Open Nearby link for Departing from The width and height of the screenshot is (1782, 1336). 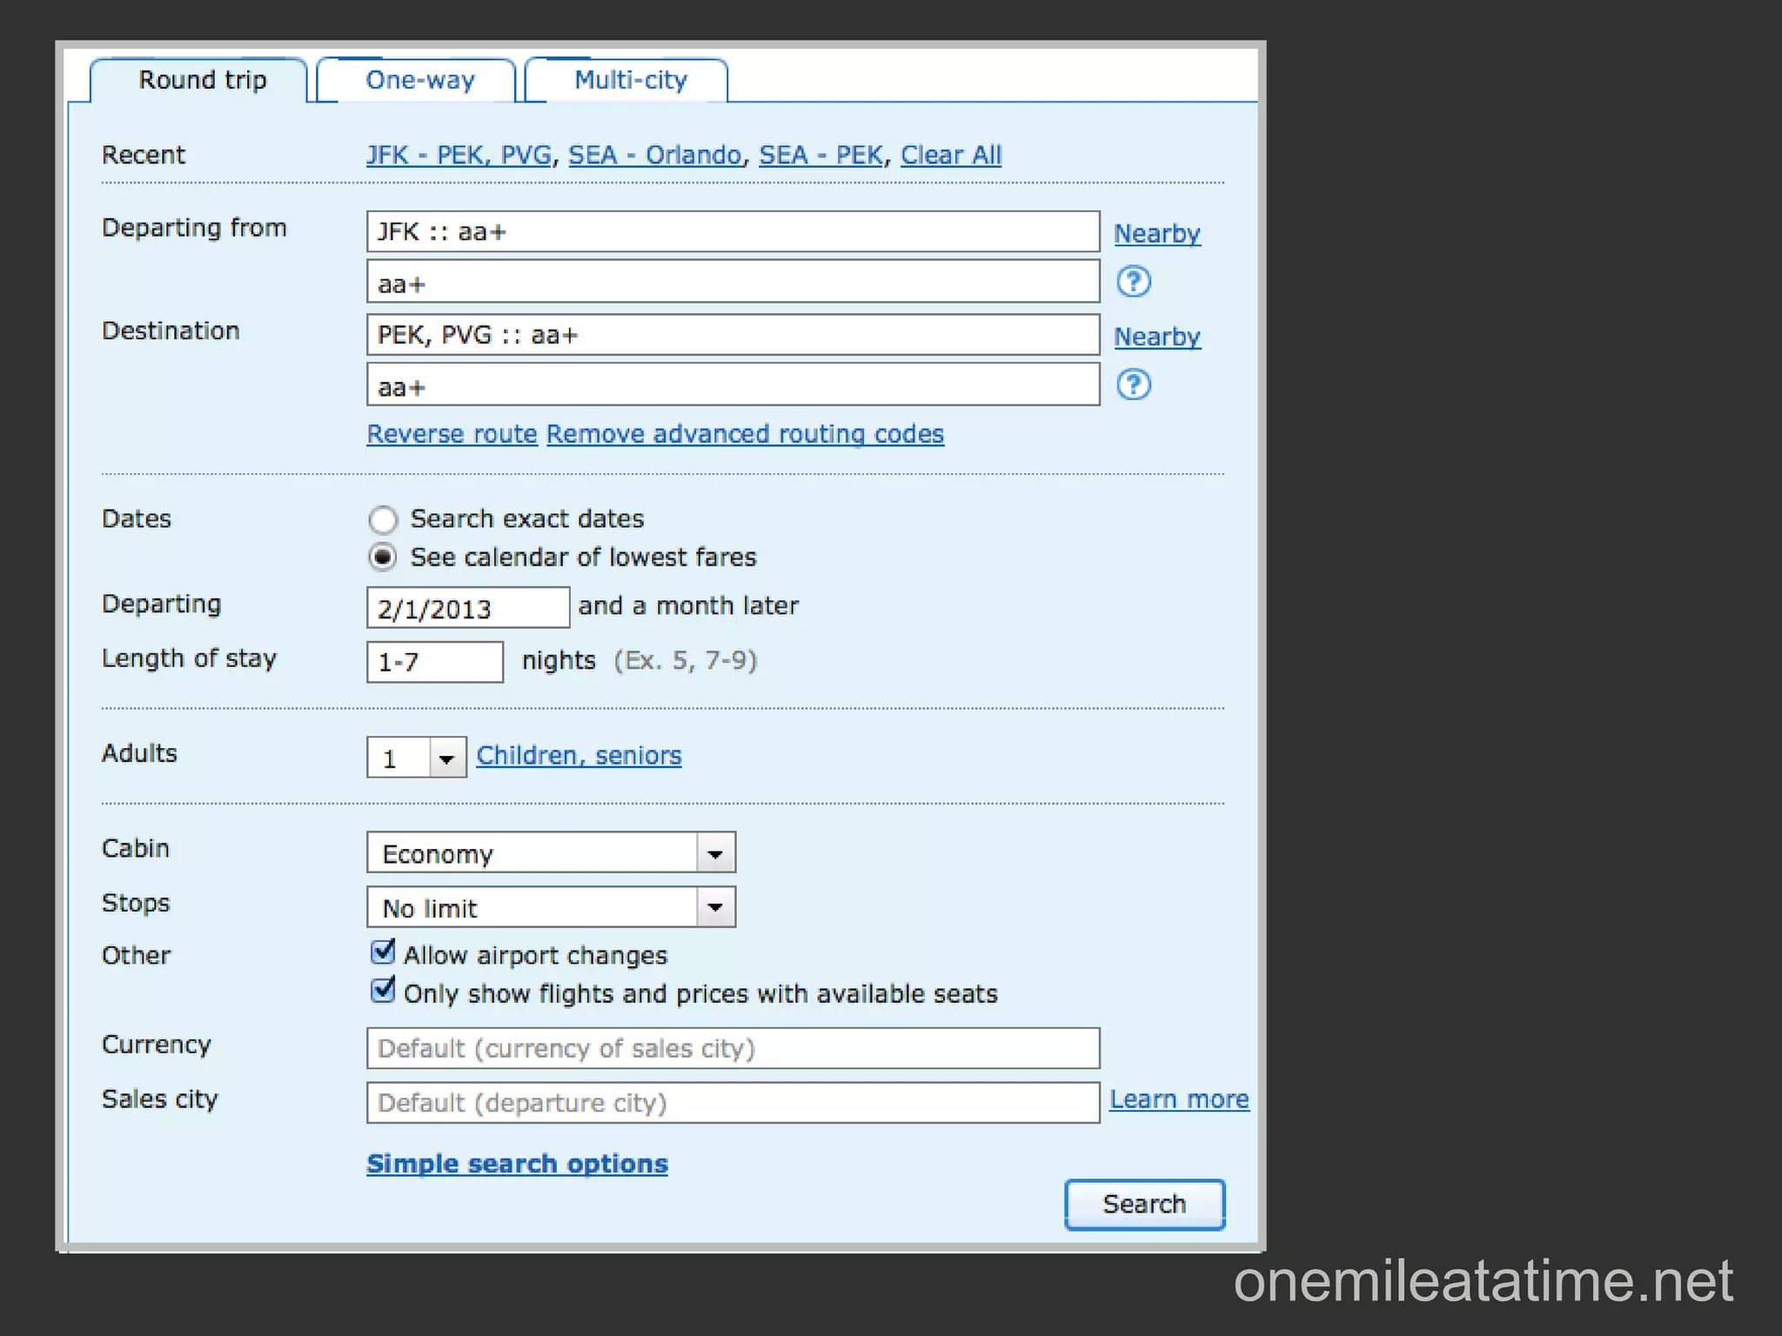pyautogui.click(x=1156, y=234)
